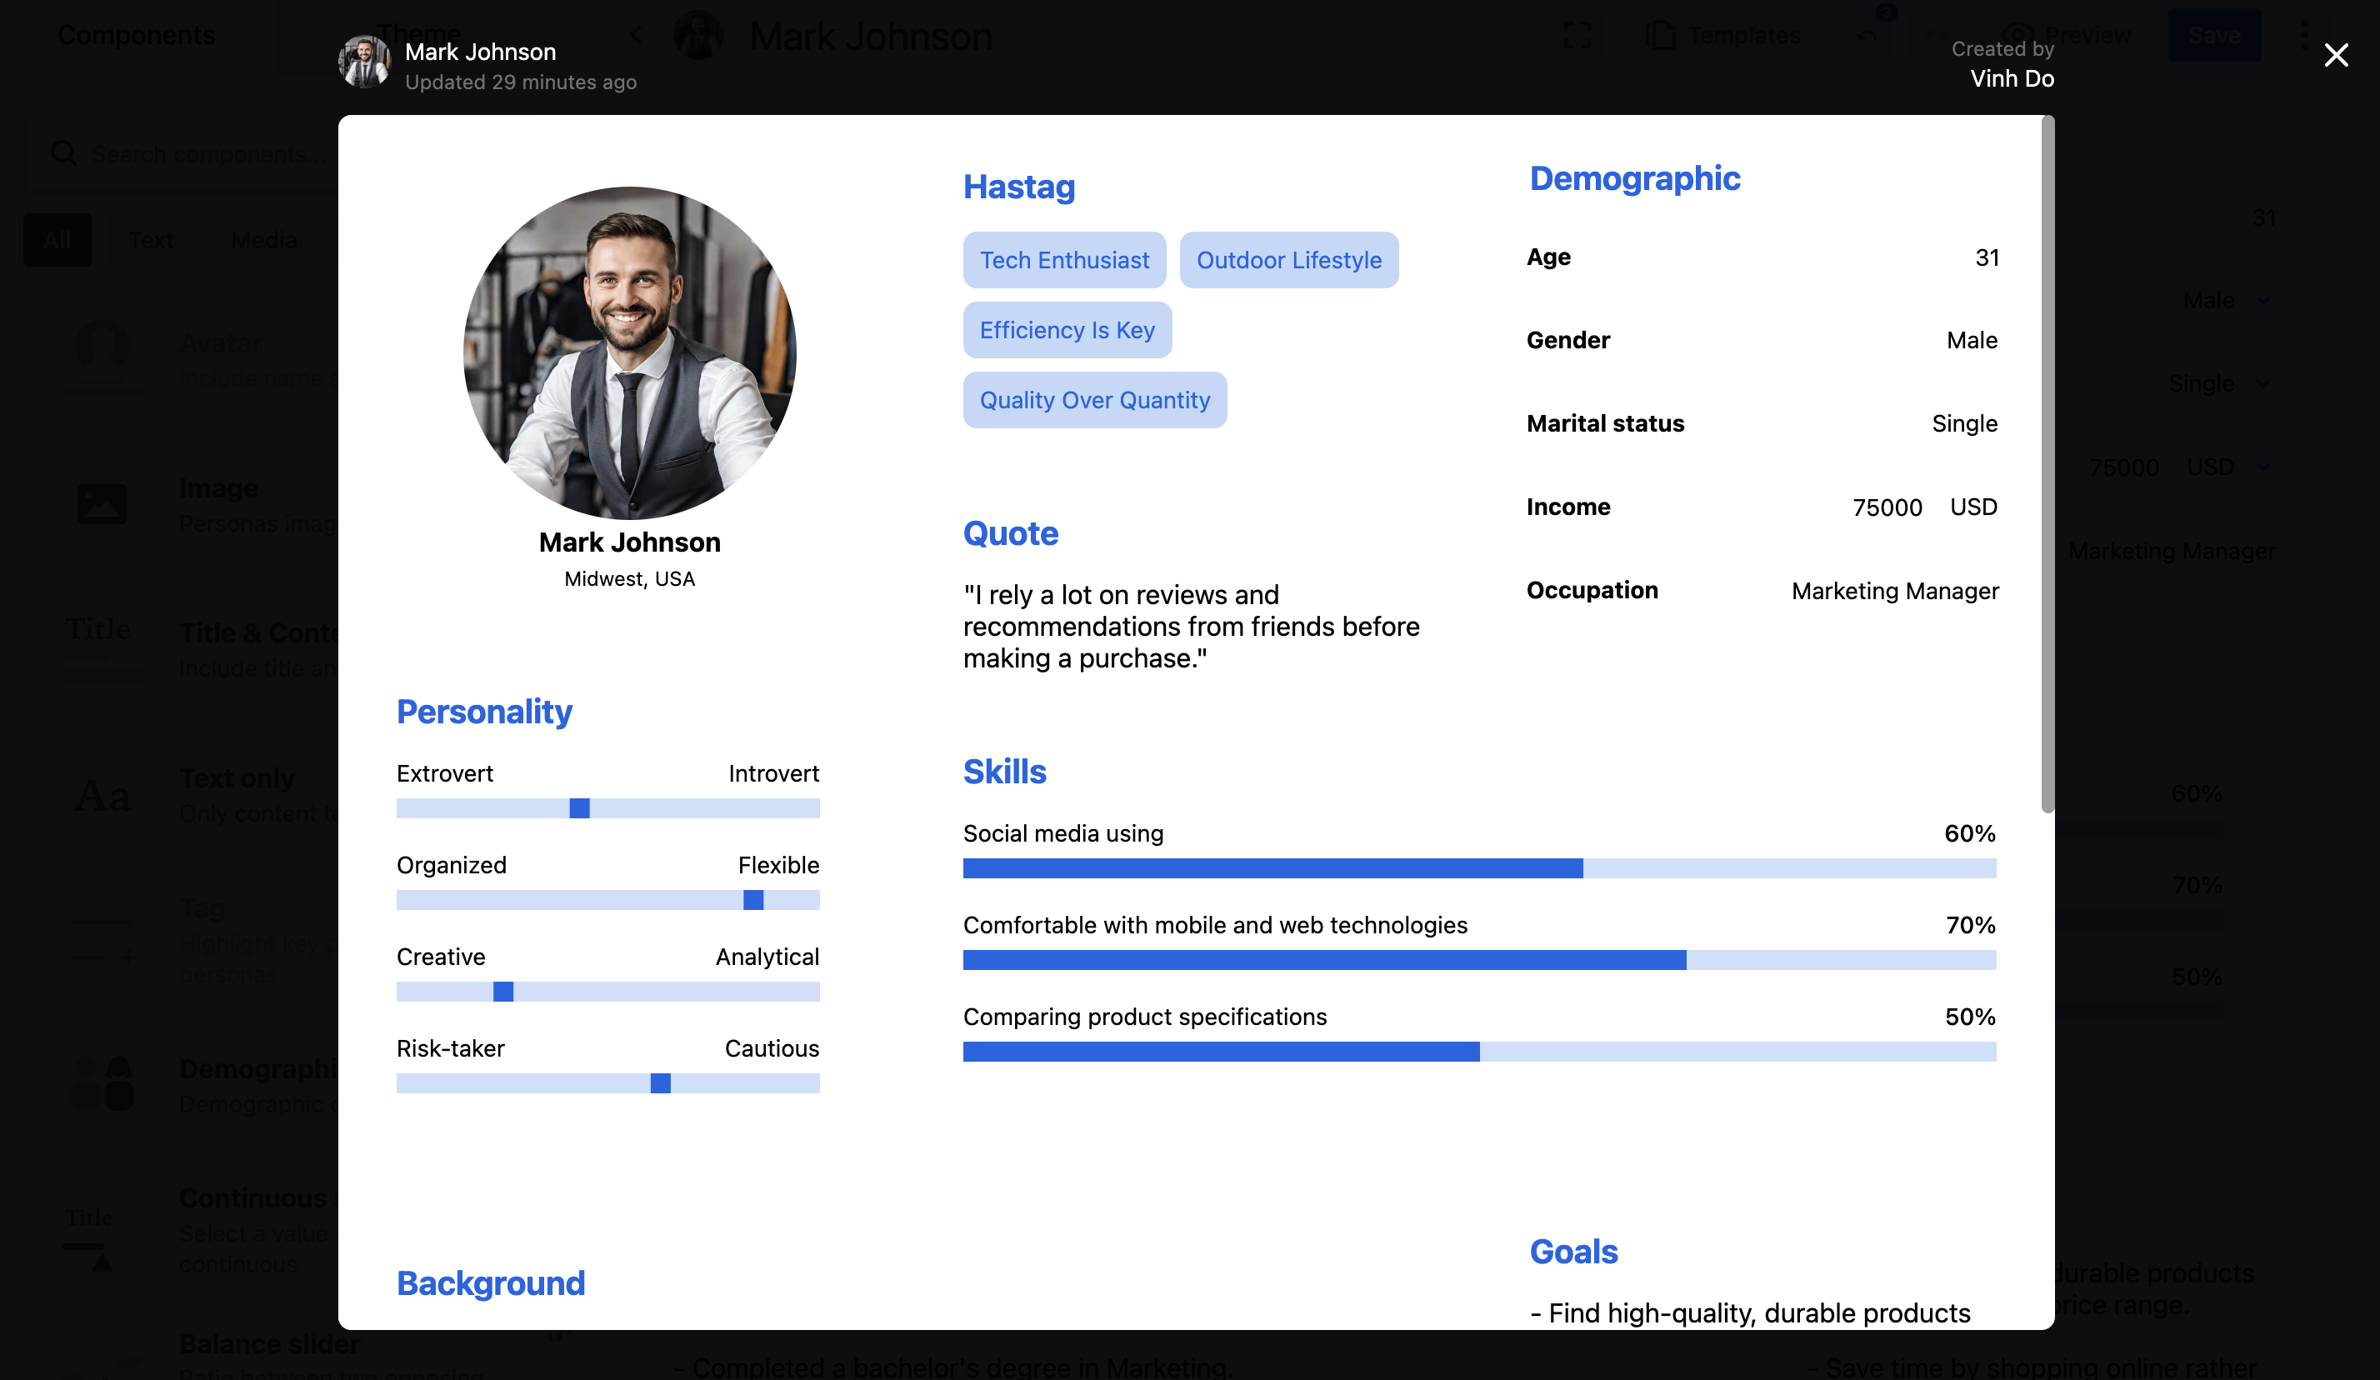
Task: Select the Demographic component icon in sidebar
Action: pyautogui.click(x=102, y=1084)
